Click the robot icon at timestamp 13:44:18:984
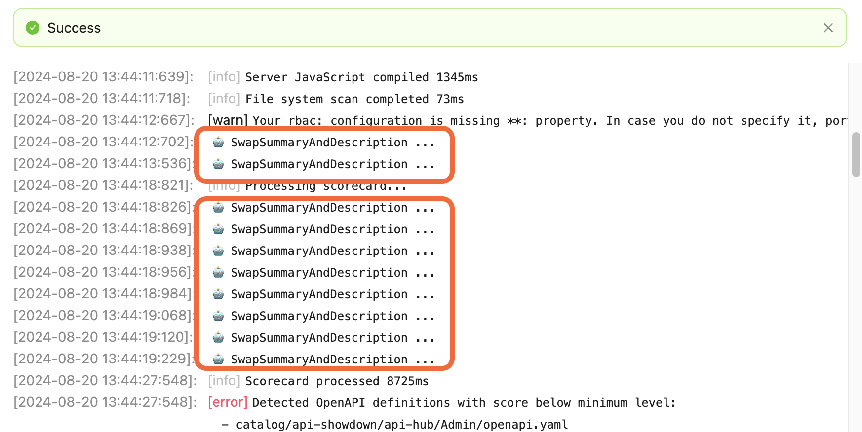Viewport: 862px width, 432px height. click(x=218, y=294)
